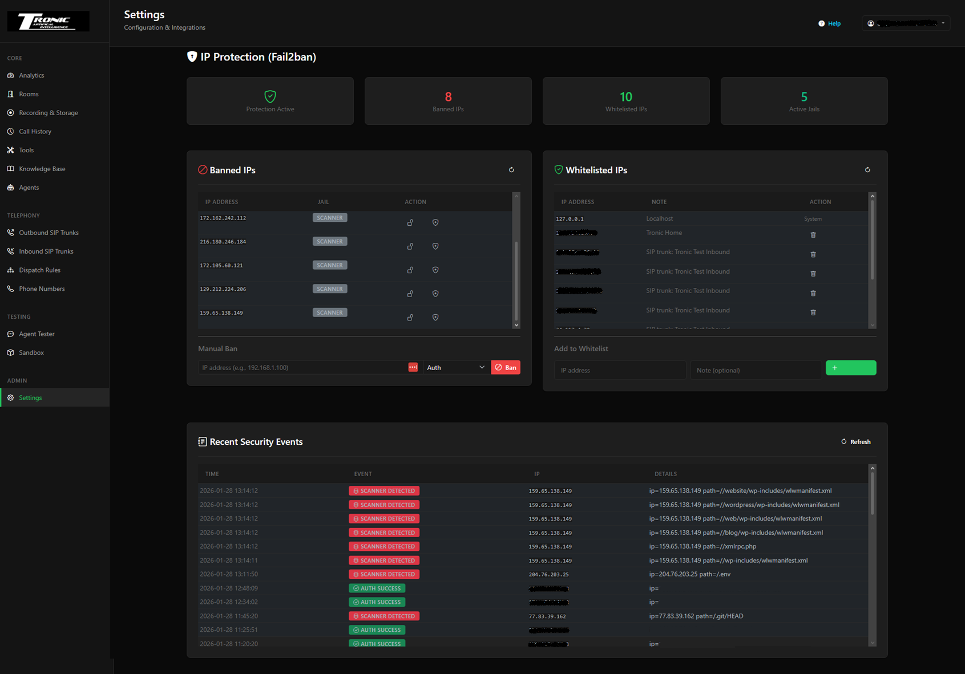Open Analytics from the sidebar
Viewport: 965px width, 674px height.
tap(31, 75)
